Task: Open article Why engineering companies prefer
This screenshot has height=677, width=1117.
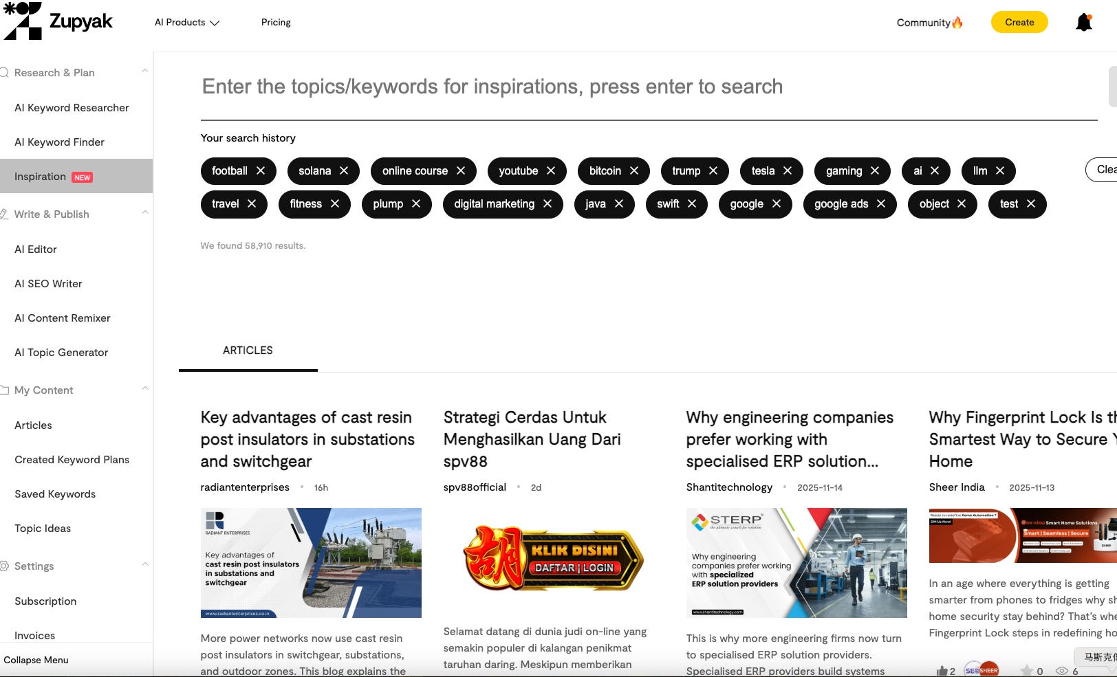Action: [790, 439]
